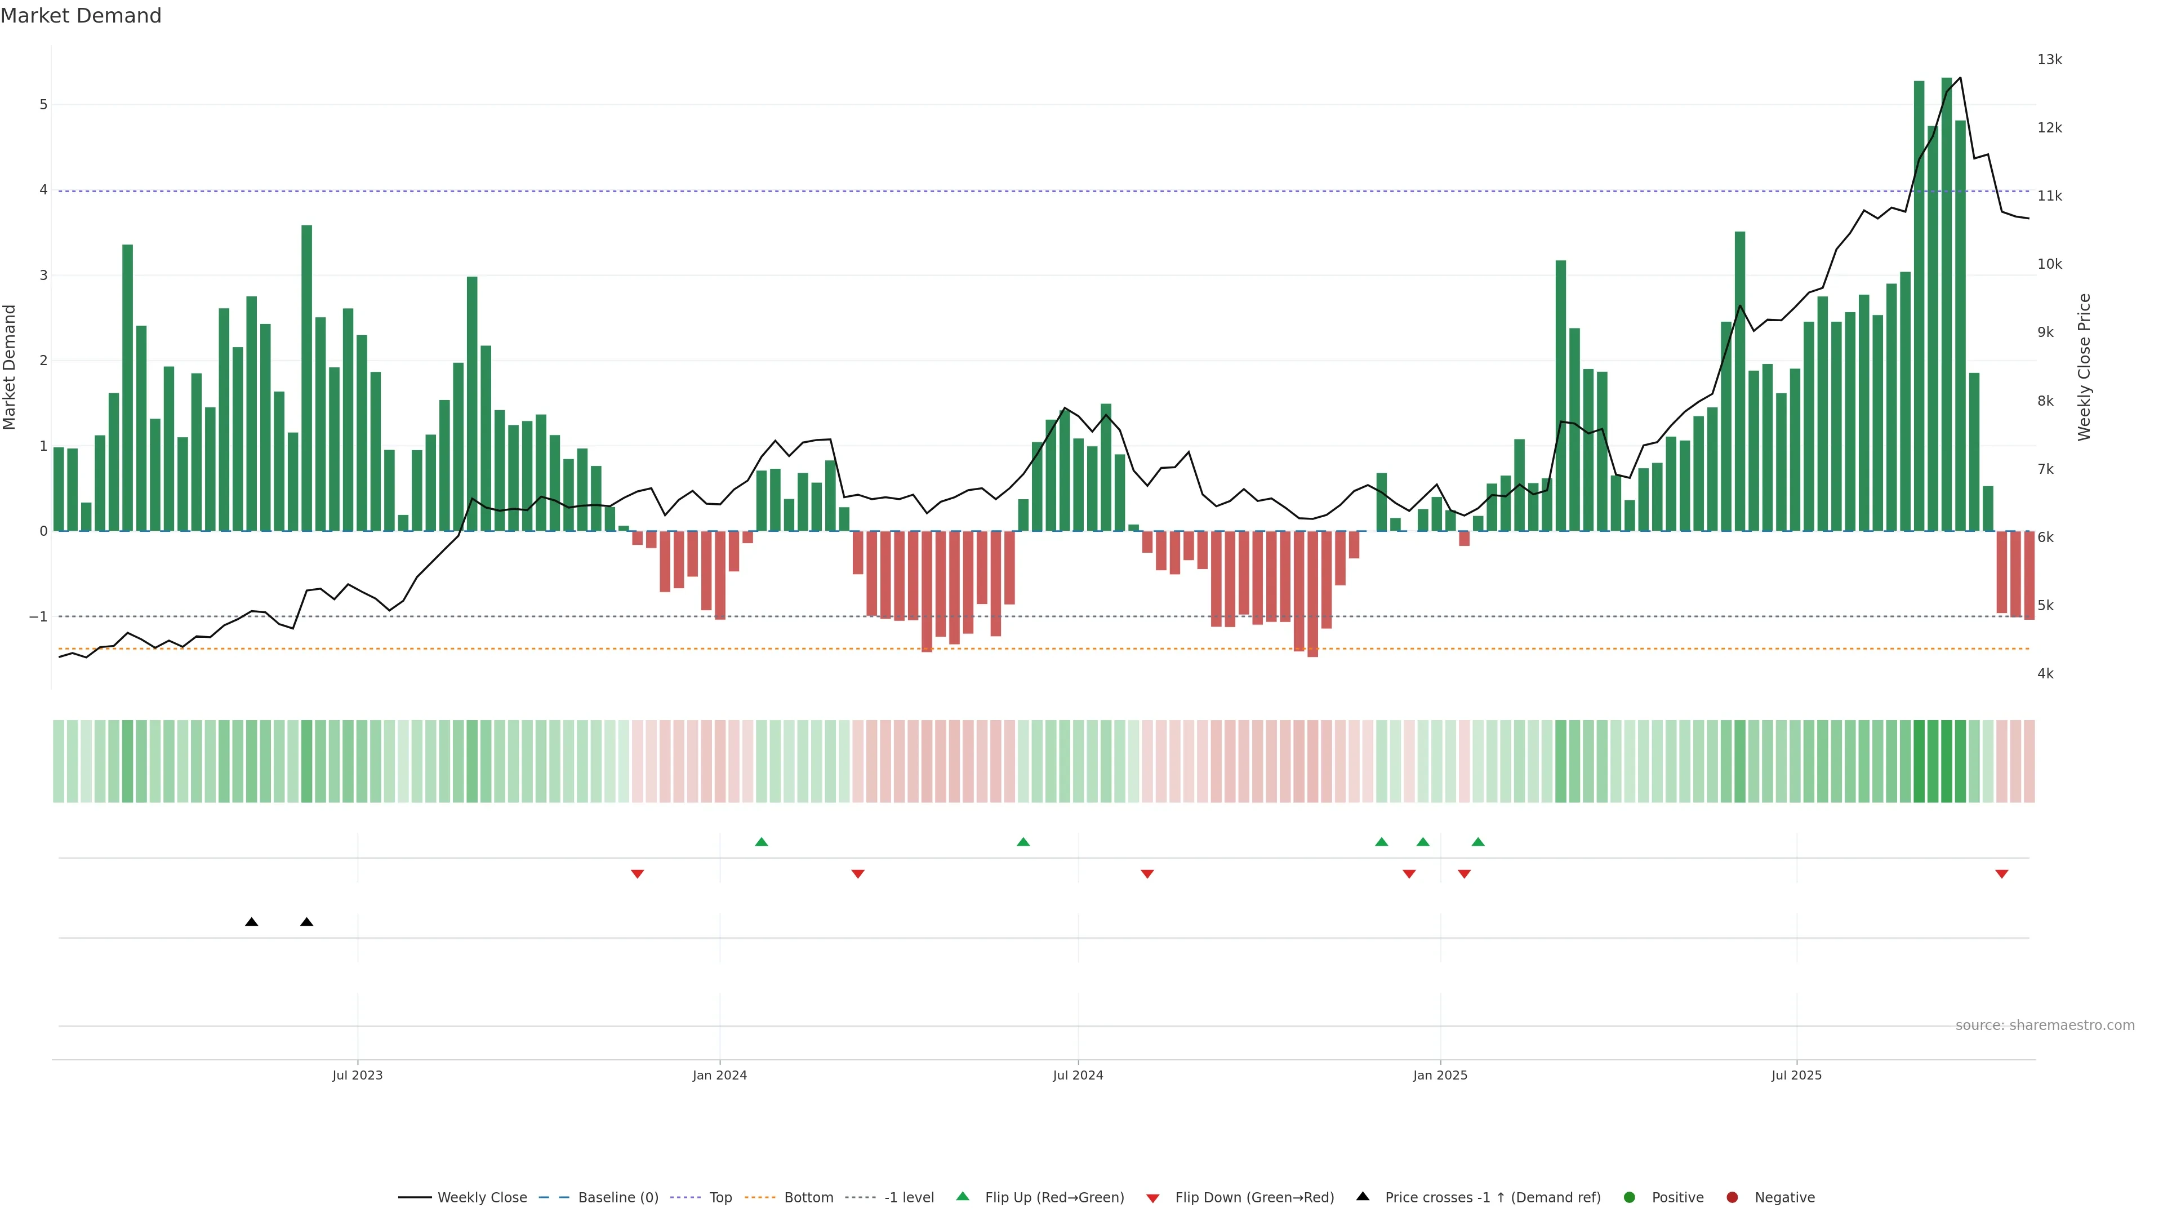Click the Jan 2025 axis label

(x=1440, y=1076)
